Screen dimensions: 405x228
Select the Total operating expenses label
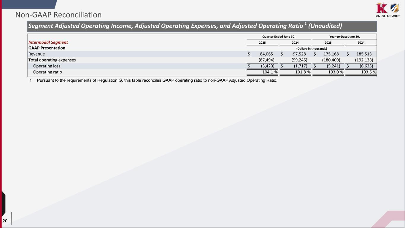[x=52, y=60]
